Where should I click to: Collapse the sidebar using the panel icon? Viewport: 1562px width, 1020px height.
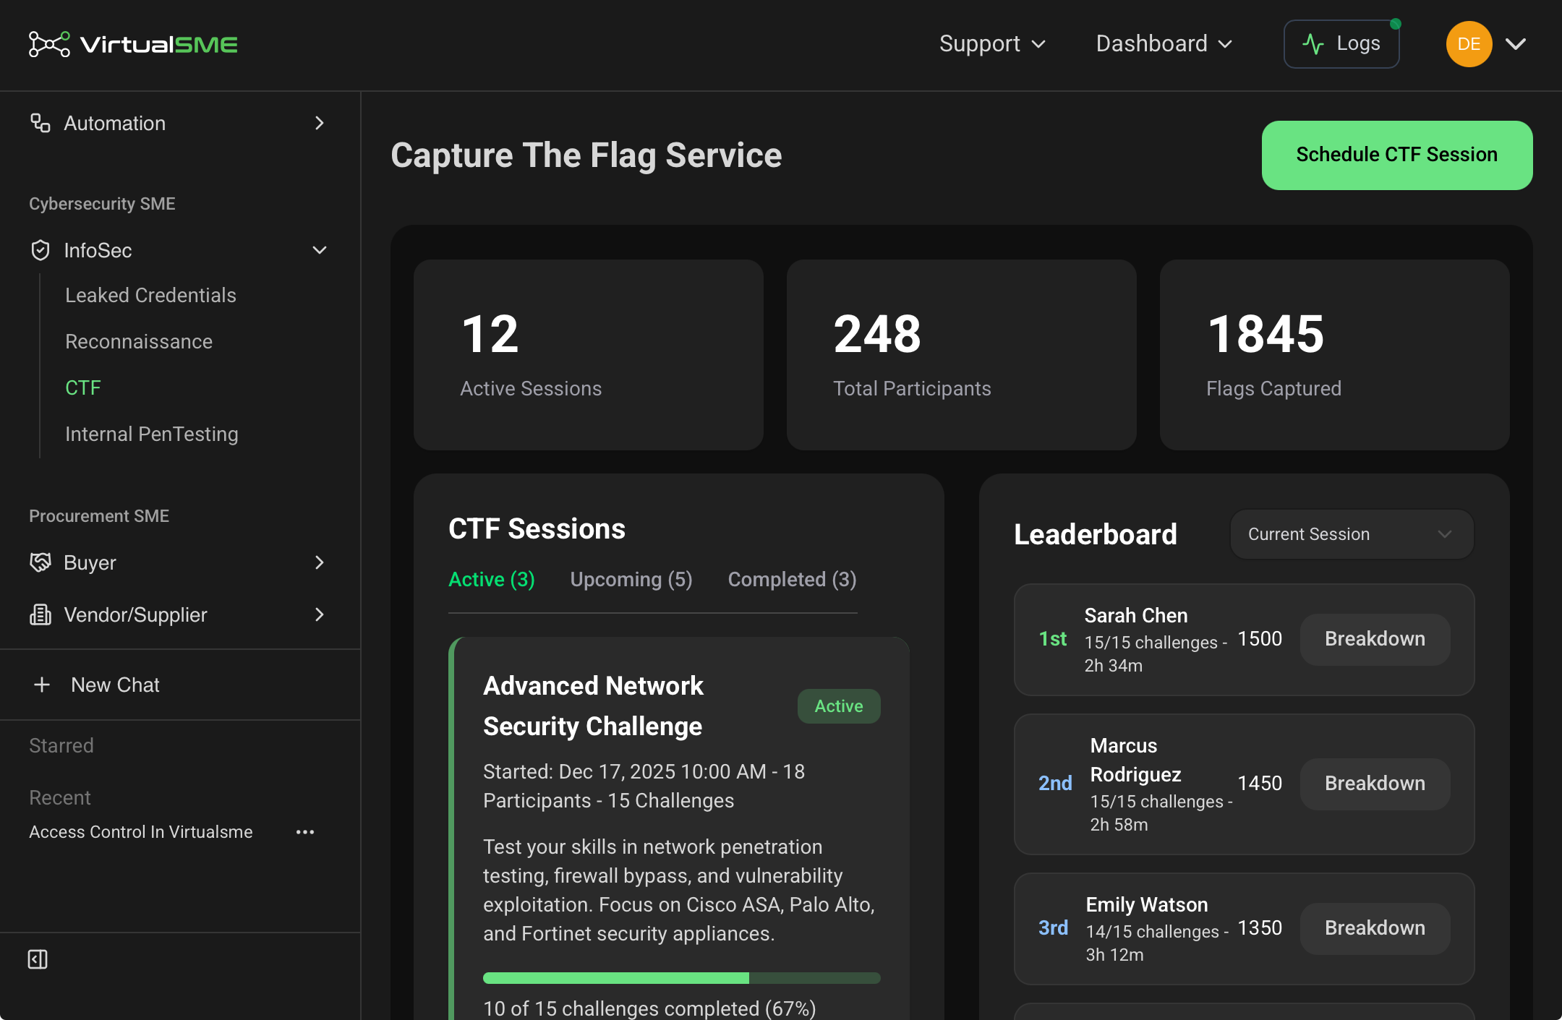tap(38, 959)
